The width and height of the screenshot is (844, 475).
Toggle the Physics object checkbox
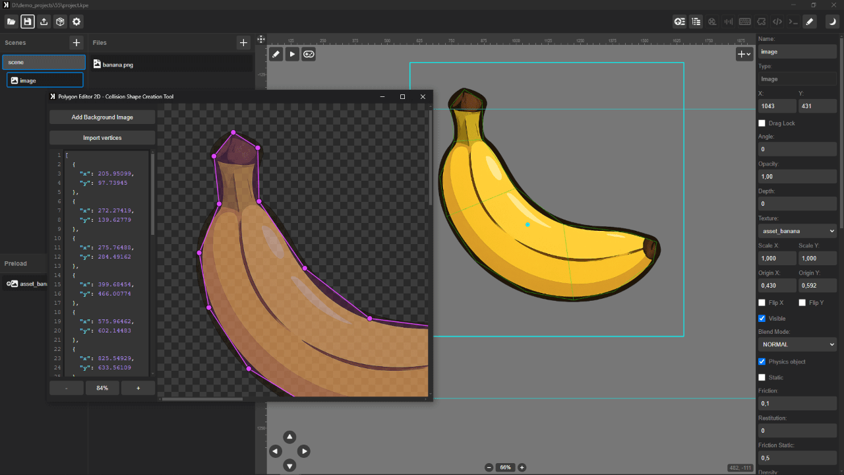762,362
